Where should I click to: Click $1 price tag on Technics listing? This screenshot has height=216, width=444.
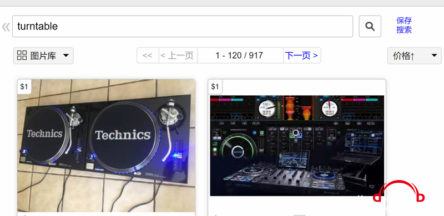24,86
